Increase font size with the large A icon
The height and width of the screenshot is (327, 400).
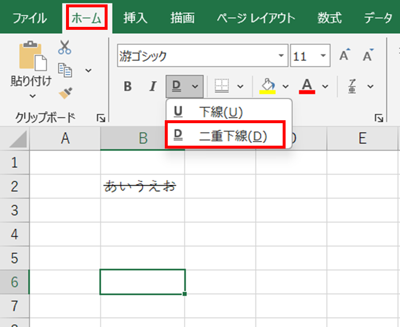pos(345,56)
